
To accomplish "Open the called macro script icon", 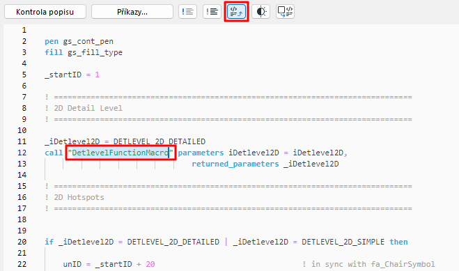I will (x=236, y=12).
